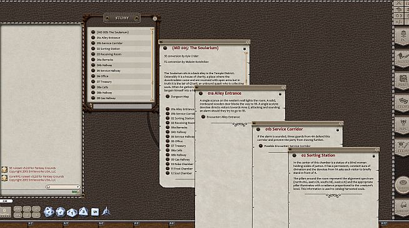Viewport: 409px width, 228px height.
Task: Pick the d4 die
Action: (106, 211)
